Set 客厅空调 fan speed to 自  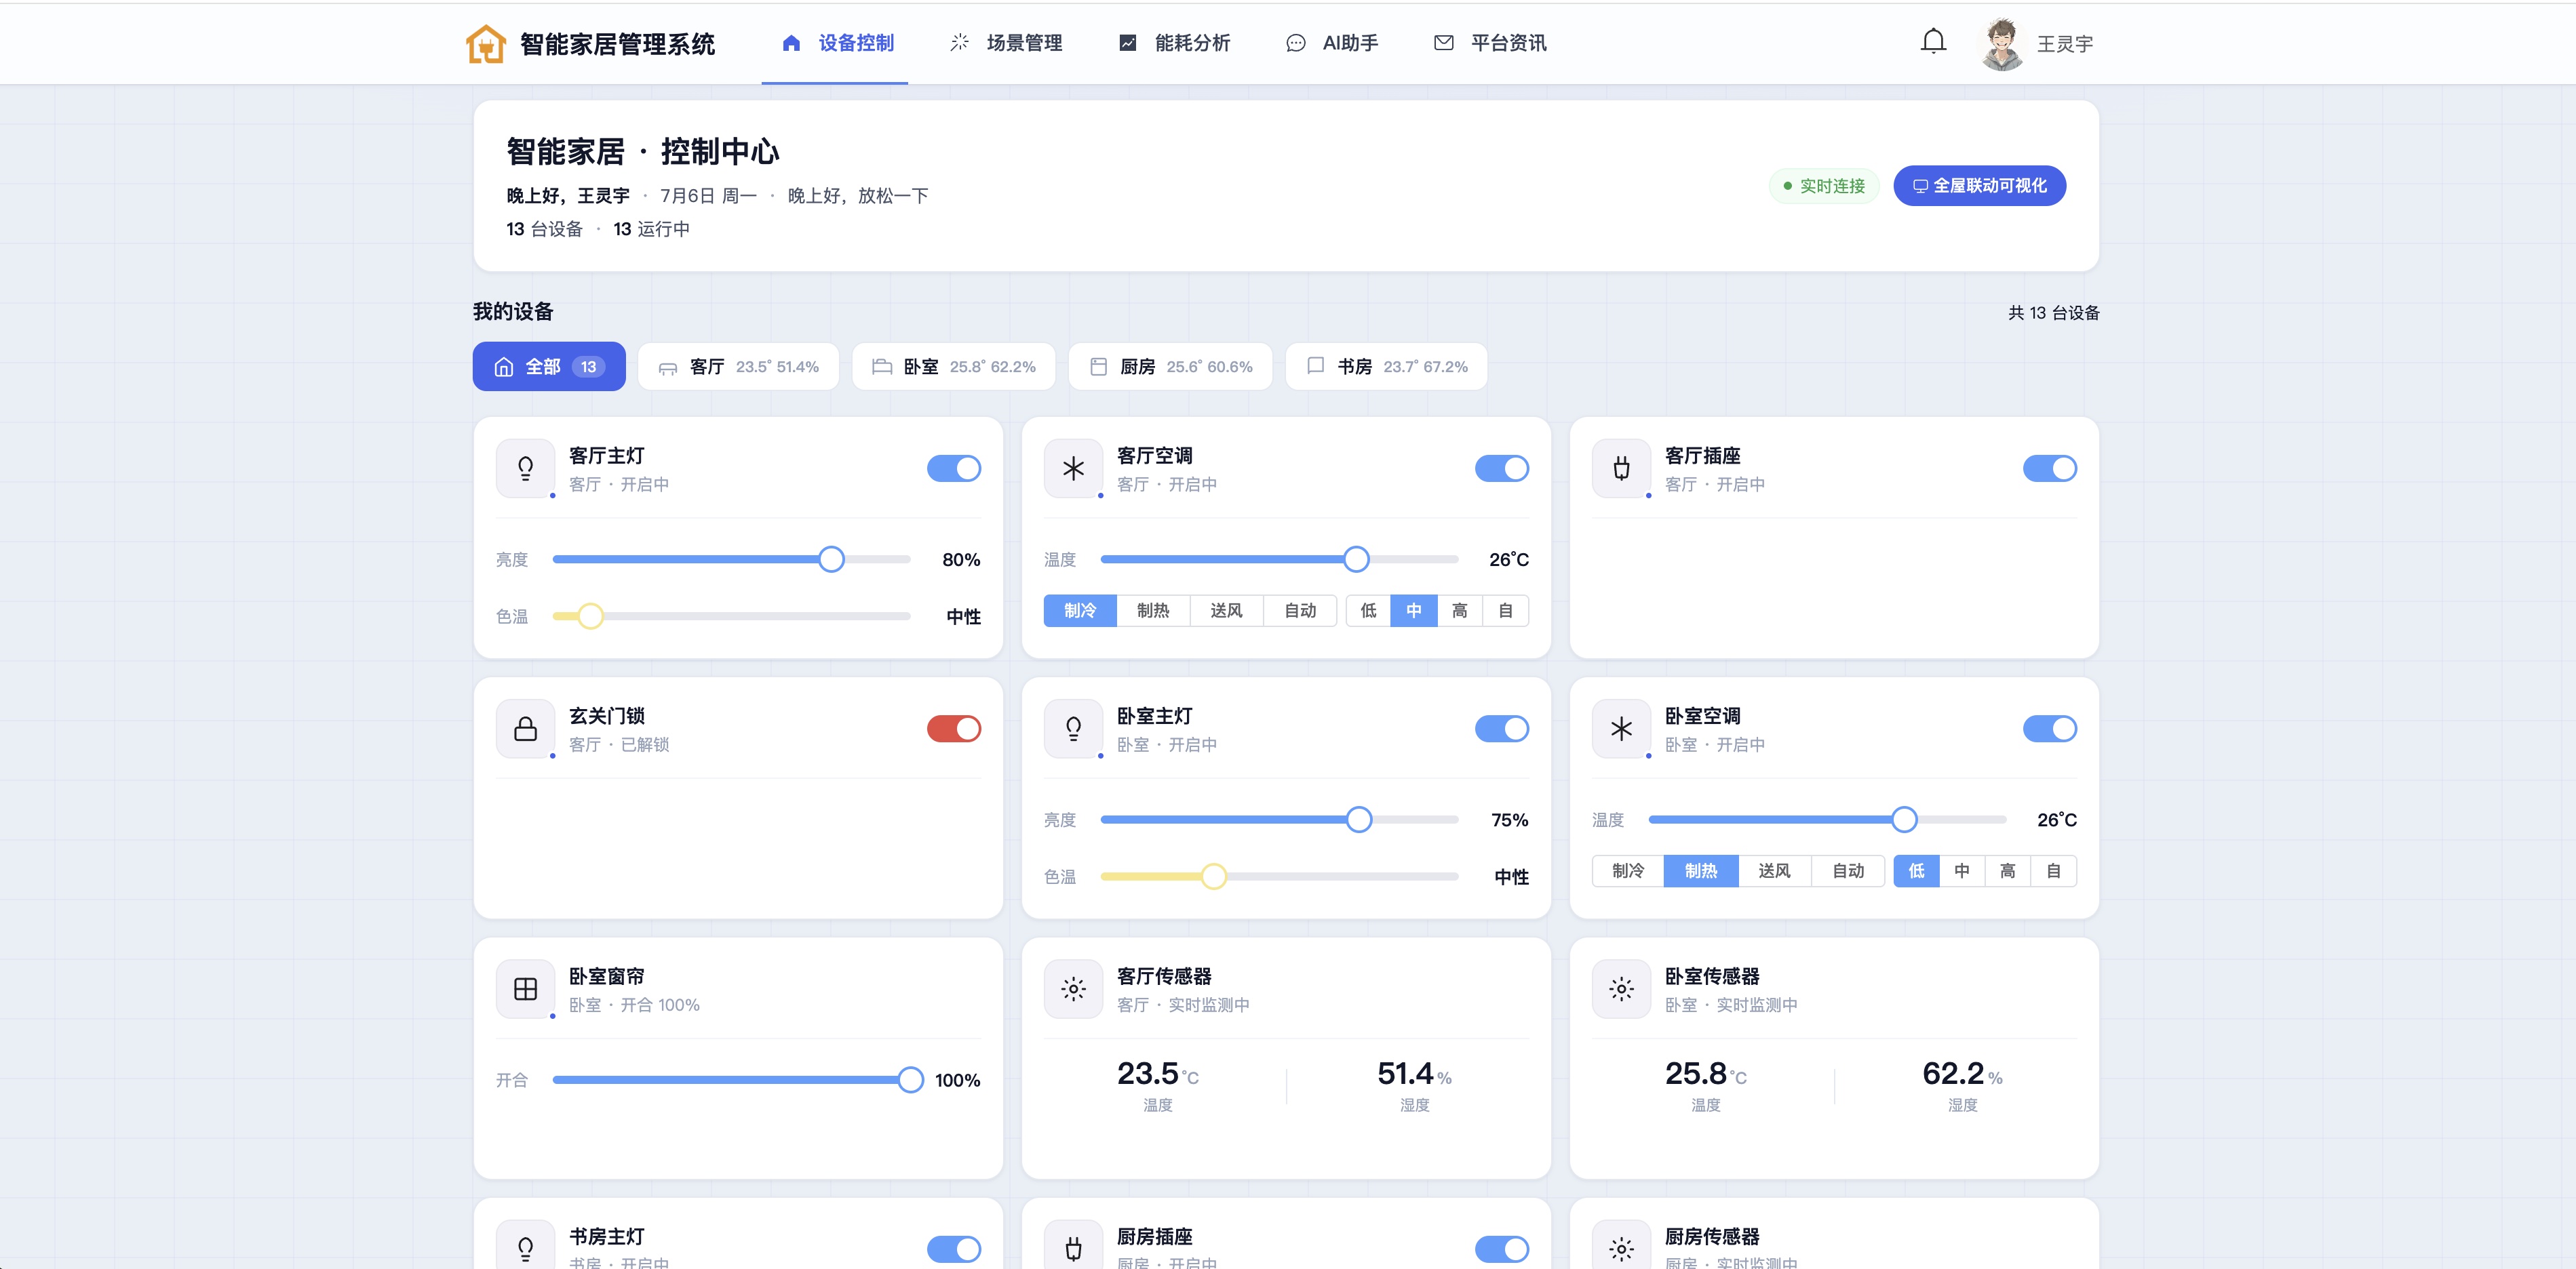1506,611
